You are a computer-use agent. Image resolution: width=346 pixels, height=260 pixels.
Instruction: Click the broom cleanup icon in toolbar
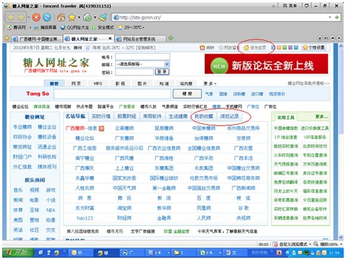pos(103,17)
